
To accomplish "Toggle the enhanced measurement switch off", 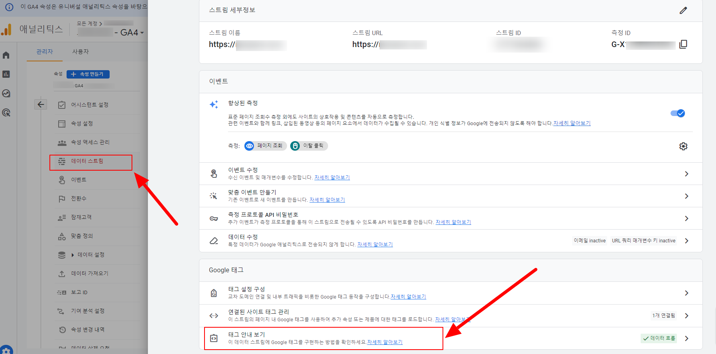I will 678,113.
